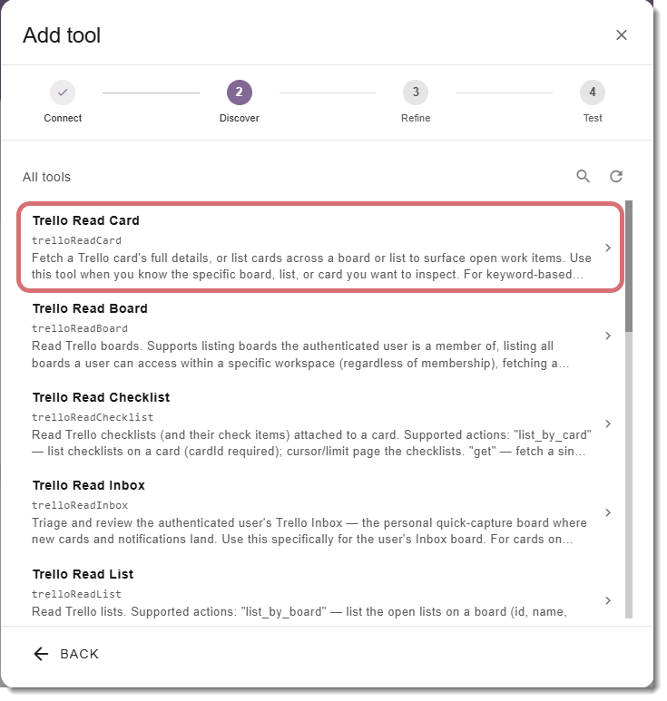This screenshot has height=701, width=667.
Task: Click the Trello Read Board description text
Action: pos(300,355)
